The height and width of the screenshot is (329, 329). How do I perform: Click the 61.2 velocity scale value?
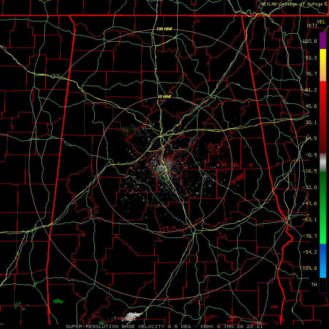pos(311,90)
